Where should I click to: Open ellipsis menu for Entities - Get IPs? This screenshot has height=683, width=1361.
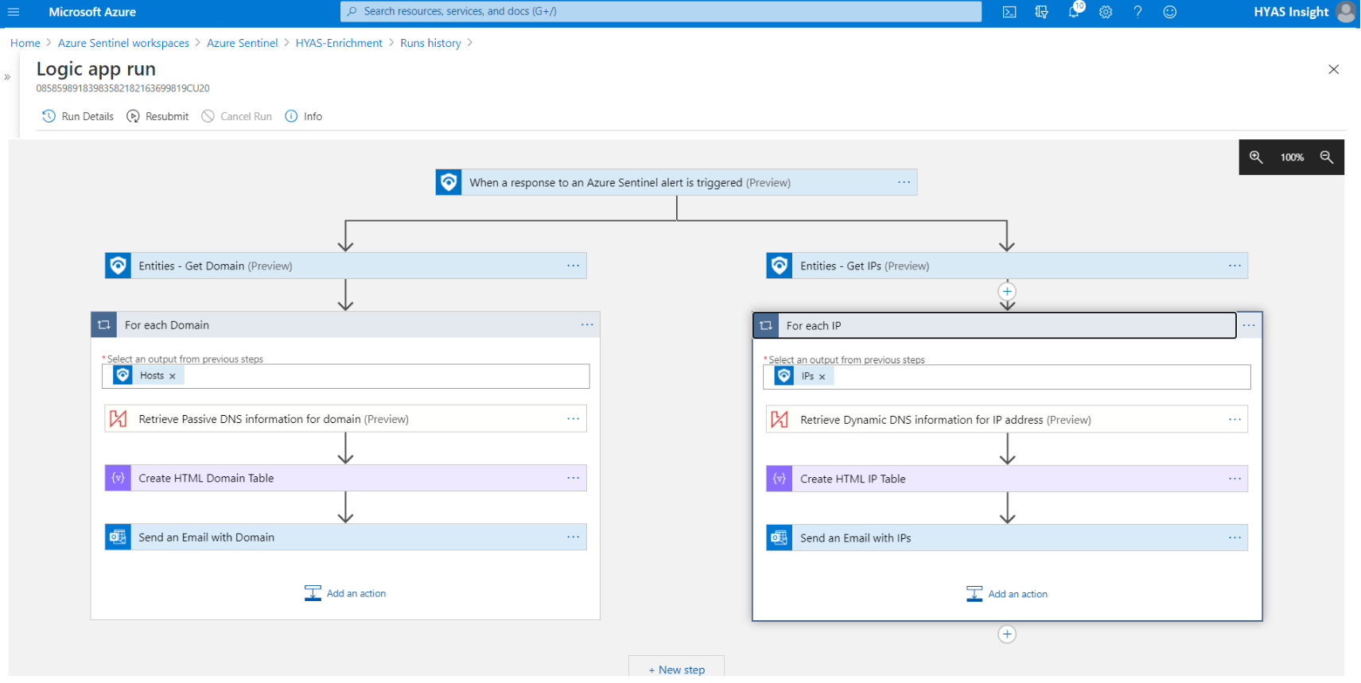(1235, 266)
